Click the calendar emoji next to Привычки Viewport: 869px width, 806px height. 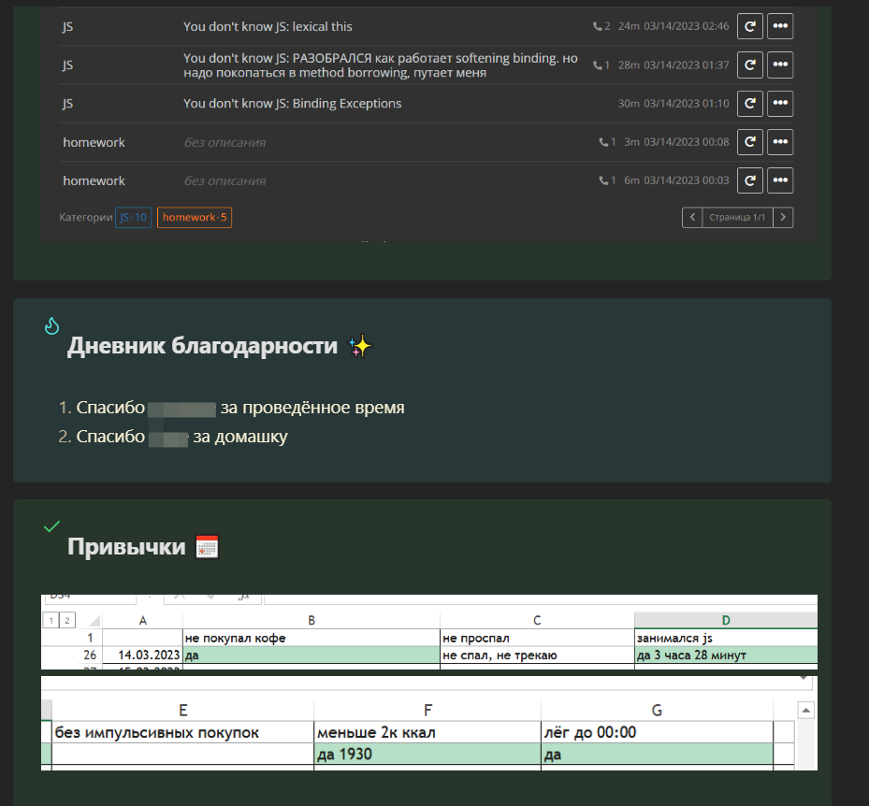(208, 547)
